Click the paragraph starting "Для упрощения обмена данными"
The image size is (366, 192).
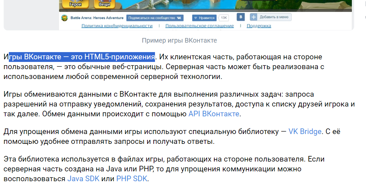[x=172, y=137]
